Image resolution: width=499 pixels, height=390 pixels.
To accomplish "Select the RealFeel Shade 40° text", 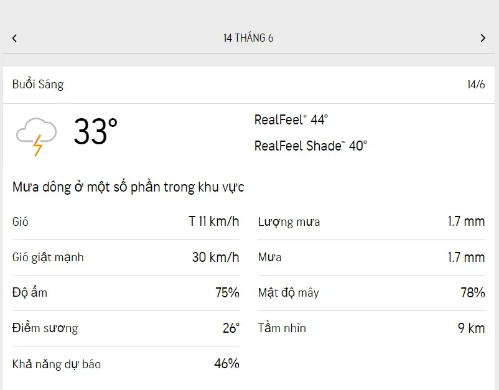I will point(310,146).
